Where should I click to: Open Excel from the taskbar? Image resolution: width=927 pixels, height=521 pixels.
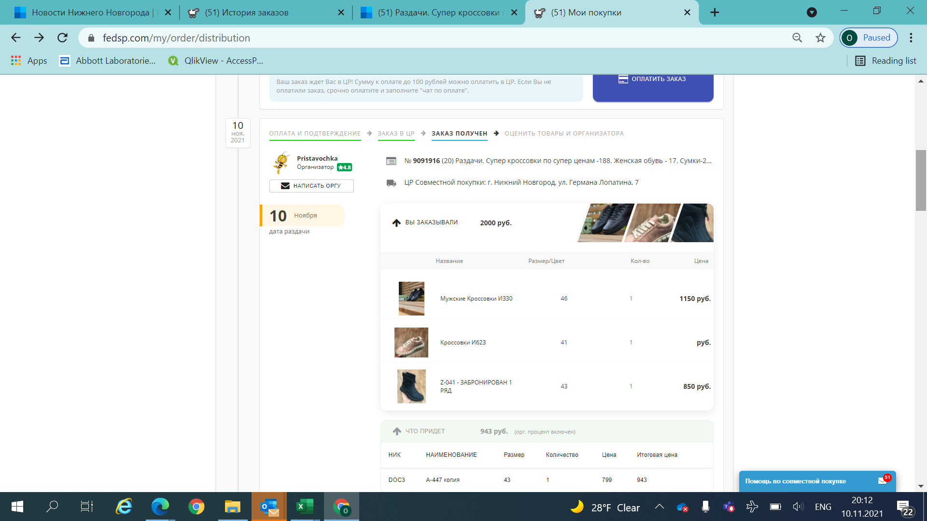pyautogui.click(x=305, y=507)
